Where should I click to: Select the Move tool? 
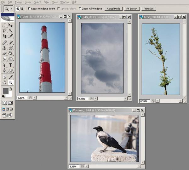tap(11, 25)
